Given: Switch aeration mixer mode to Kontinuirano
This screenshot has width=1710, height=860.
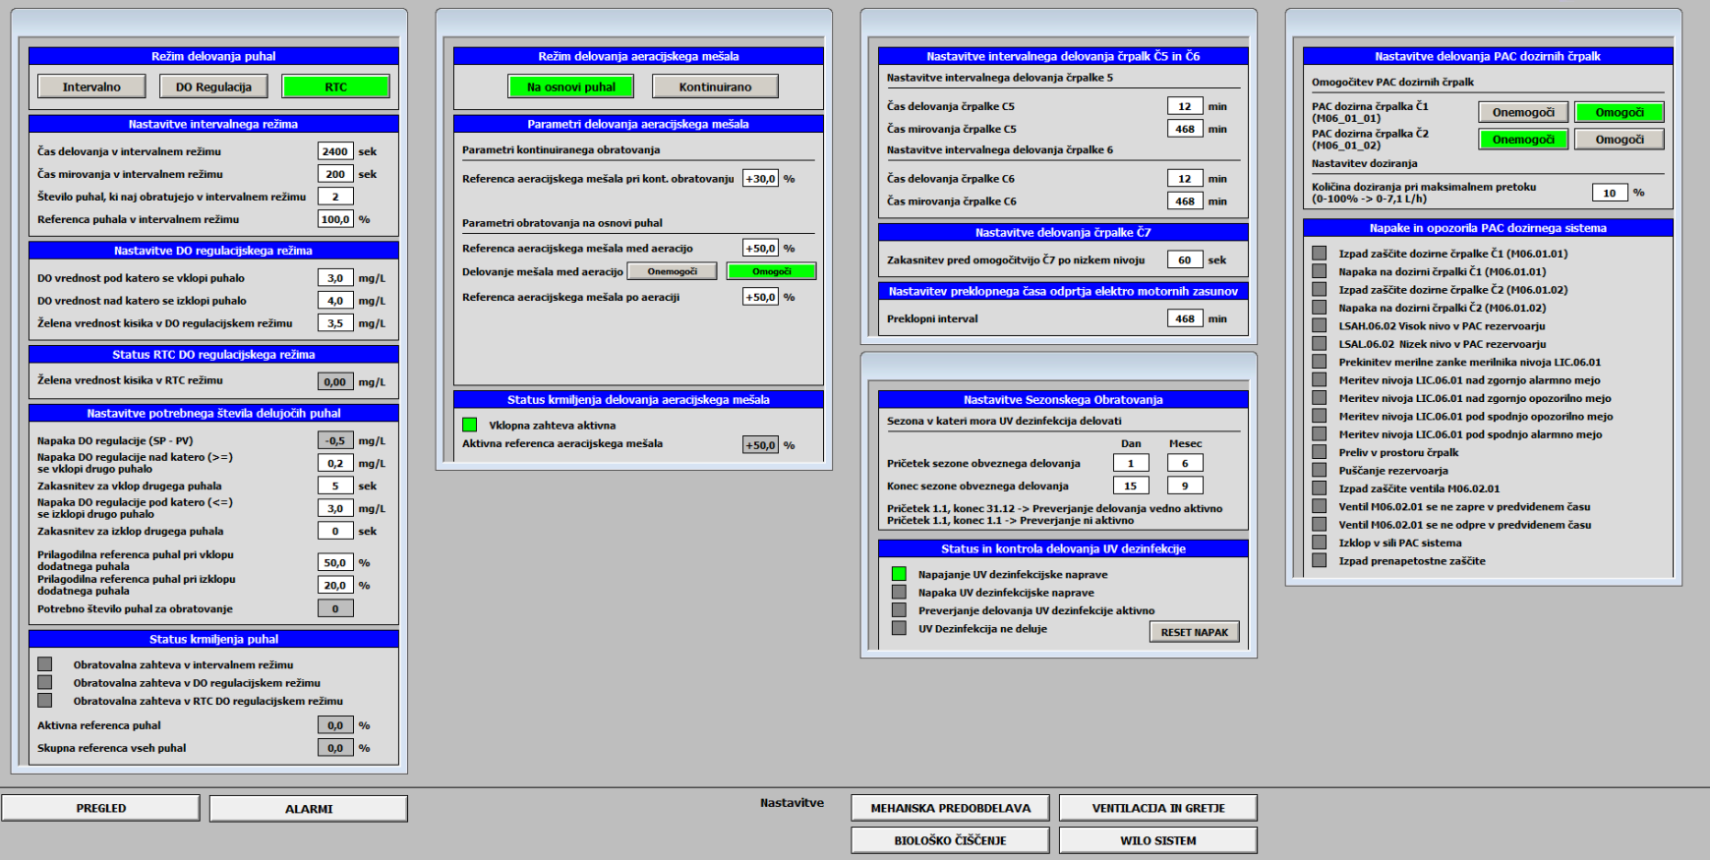Looking at the screenshot, I should coord(715,86).
